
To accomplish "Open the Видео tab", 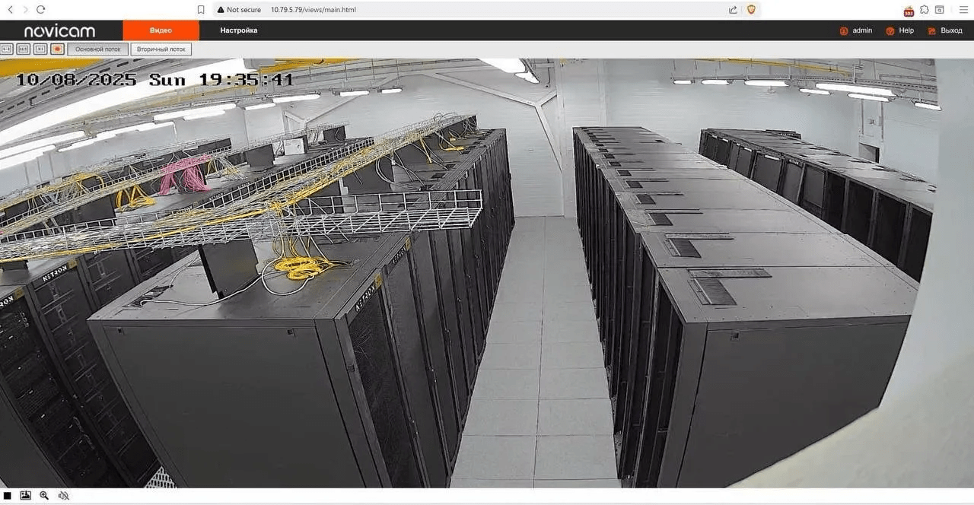I will [161, 30].
